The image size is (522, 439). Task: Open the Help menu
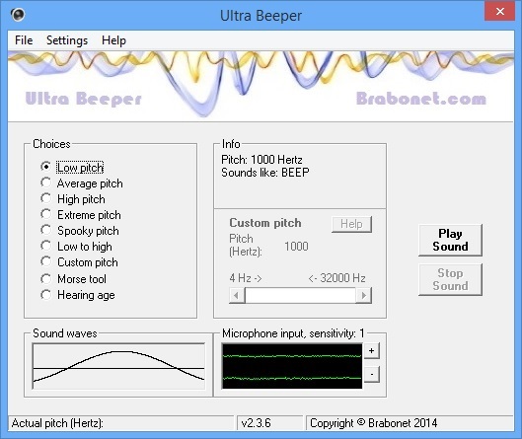point(113,40)
